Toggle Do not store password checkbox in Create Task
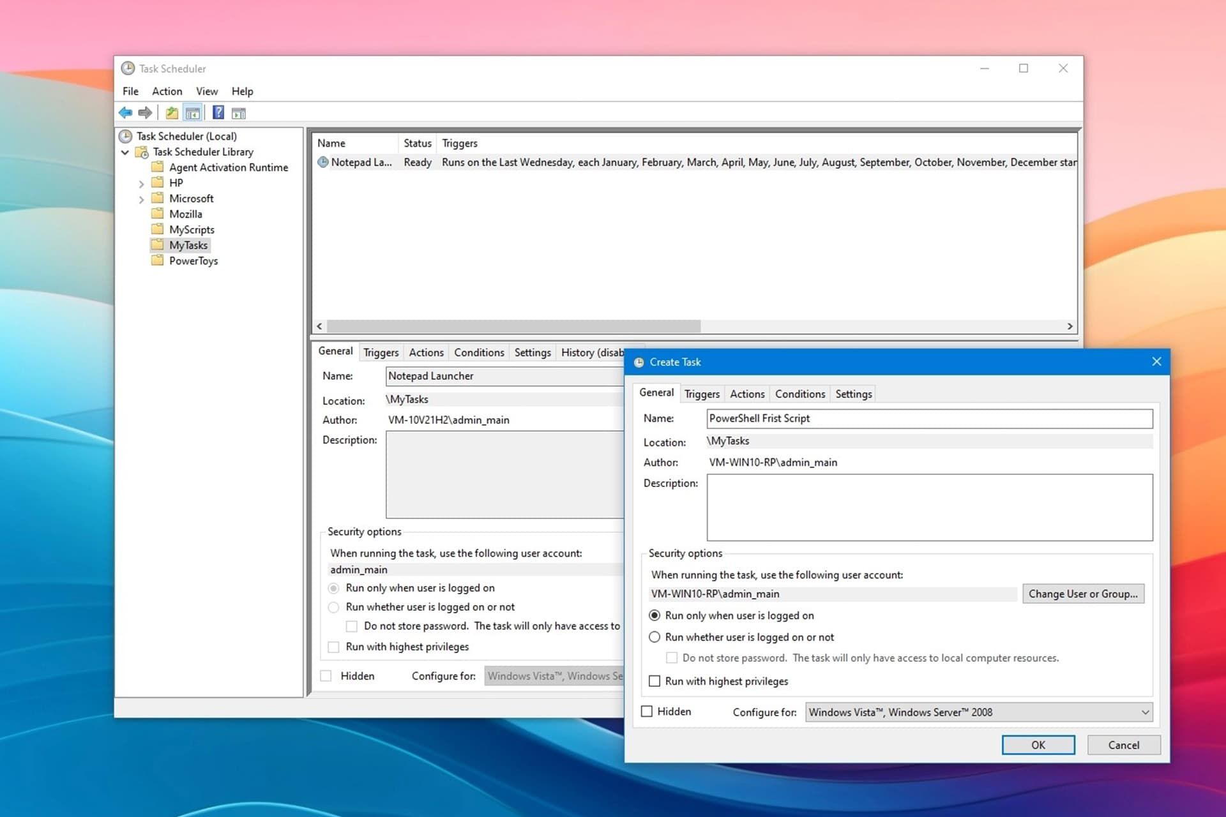Viewport: 1226px width, 817px height. pos(672,657)
